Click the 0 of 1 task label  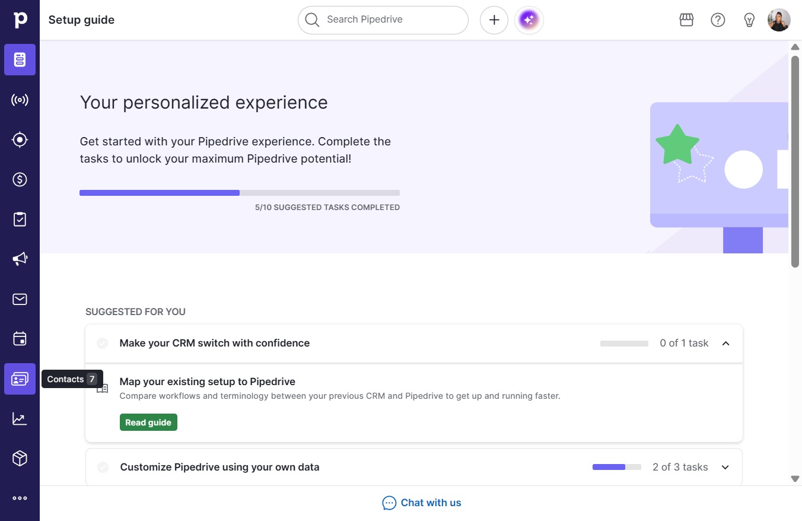tap(684, 343)
